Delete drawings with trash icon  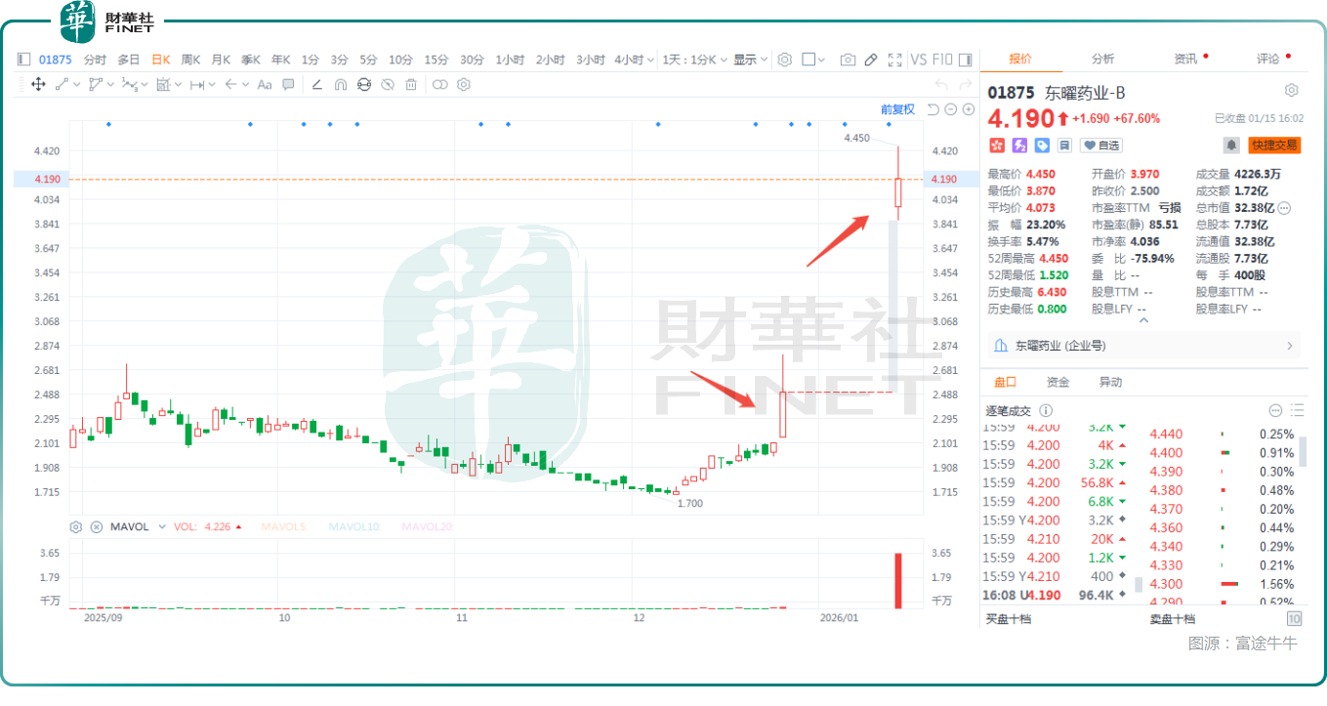click(411, 85)
